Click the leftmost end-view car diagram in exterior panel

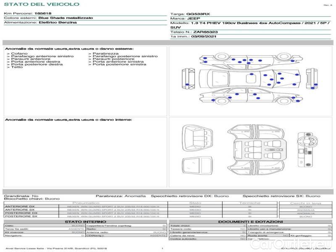pos(188,79)
